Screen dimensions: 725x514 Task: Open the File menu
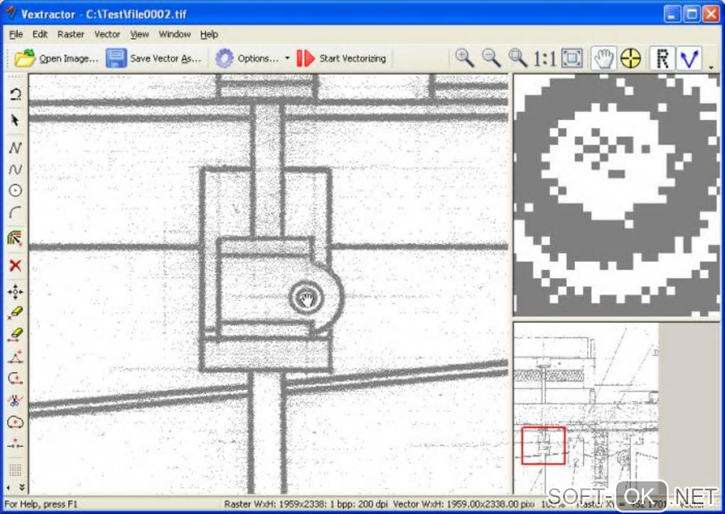pos(16,34)
